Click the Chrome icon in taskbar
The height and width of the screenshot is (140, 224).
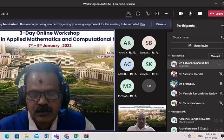click(x=66, y=136)
